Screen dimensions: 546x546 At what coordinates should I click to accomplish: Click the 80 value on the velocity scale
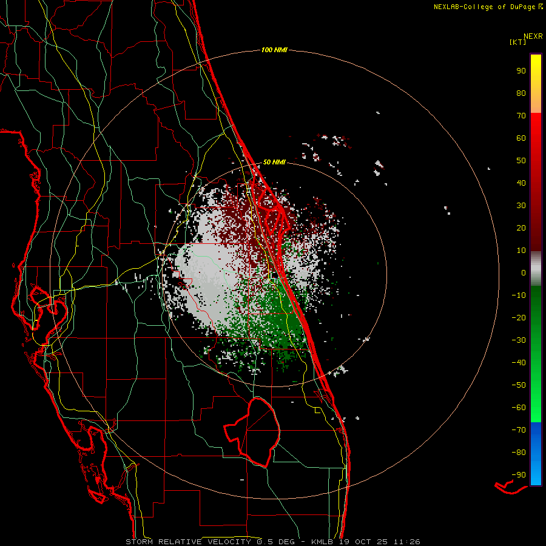pos(521,93)
